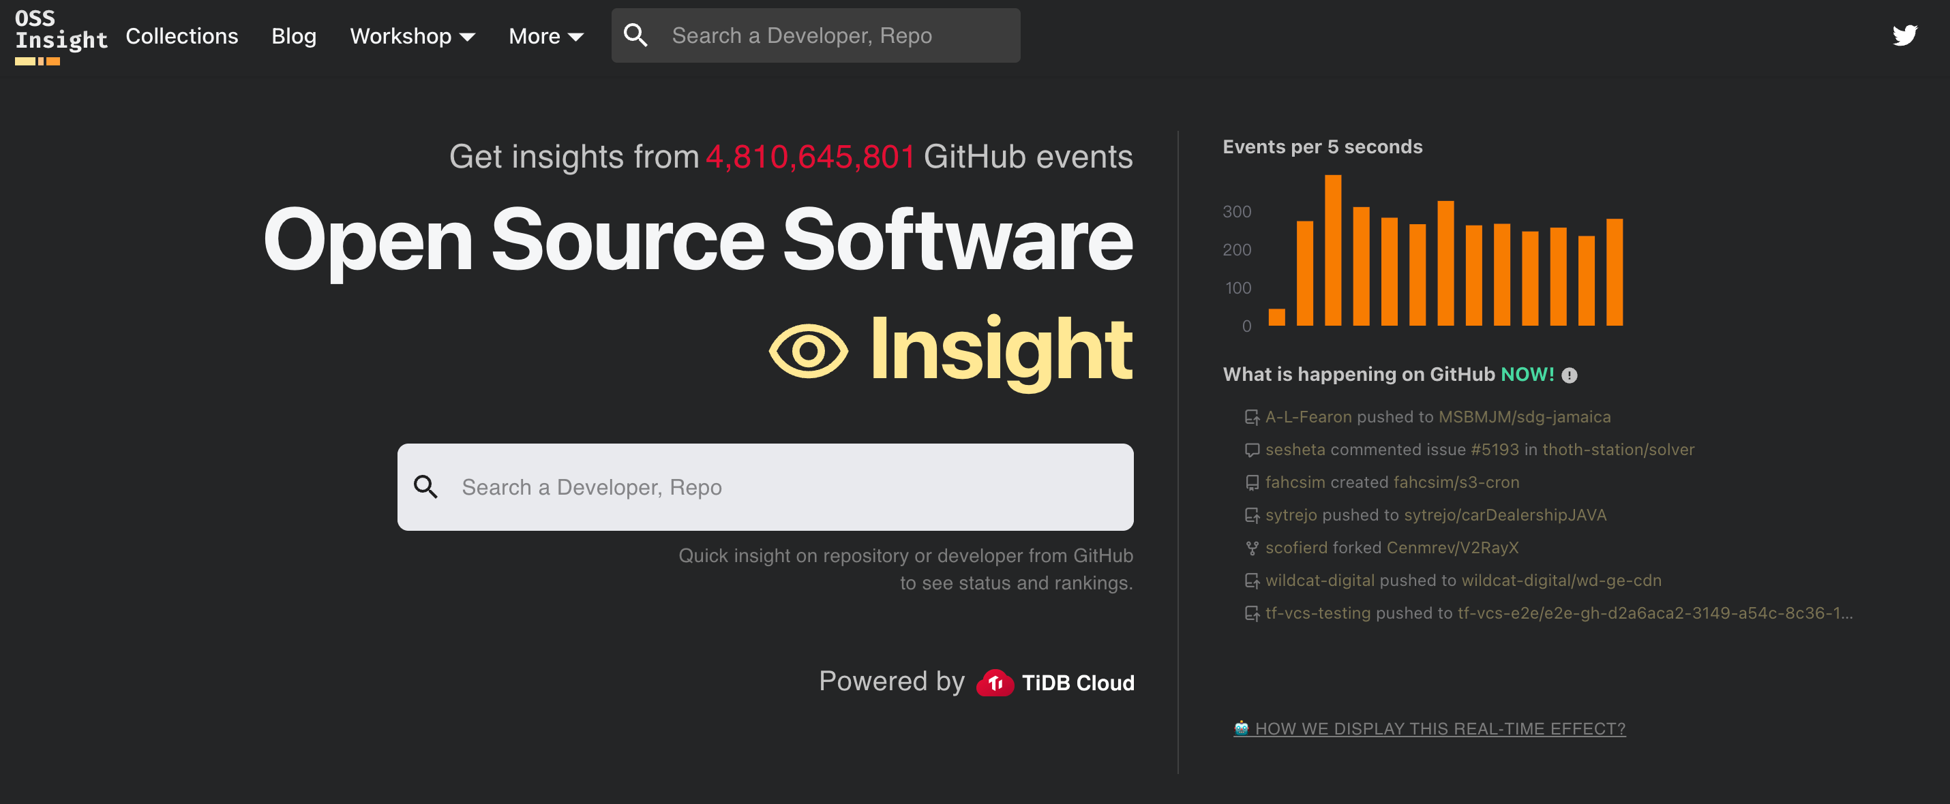Click the TiDB Cloud logo
This screenshot has width=1950, height=804.
pos(1055,682)
